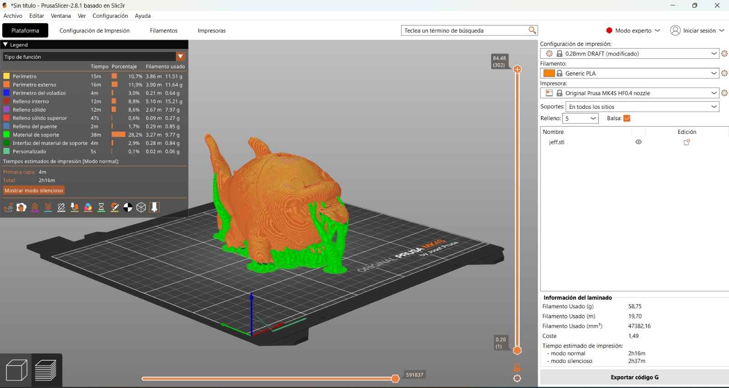Click the add color change plus on layer slider
Viewport: 729px width, 388px height.
pos(517,69)
